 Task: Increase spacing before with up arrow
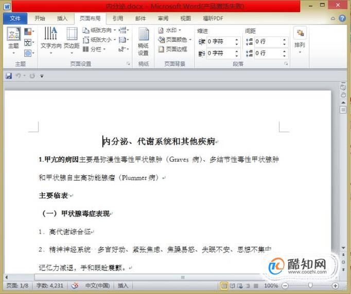pos(284,40)
